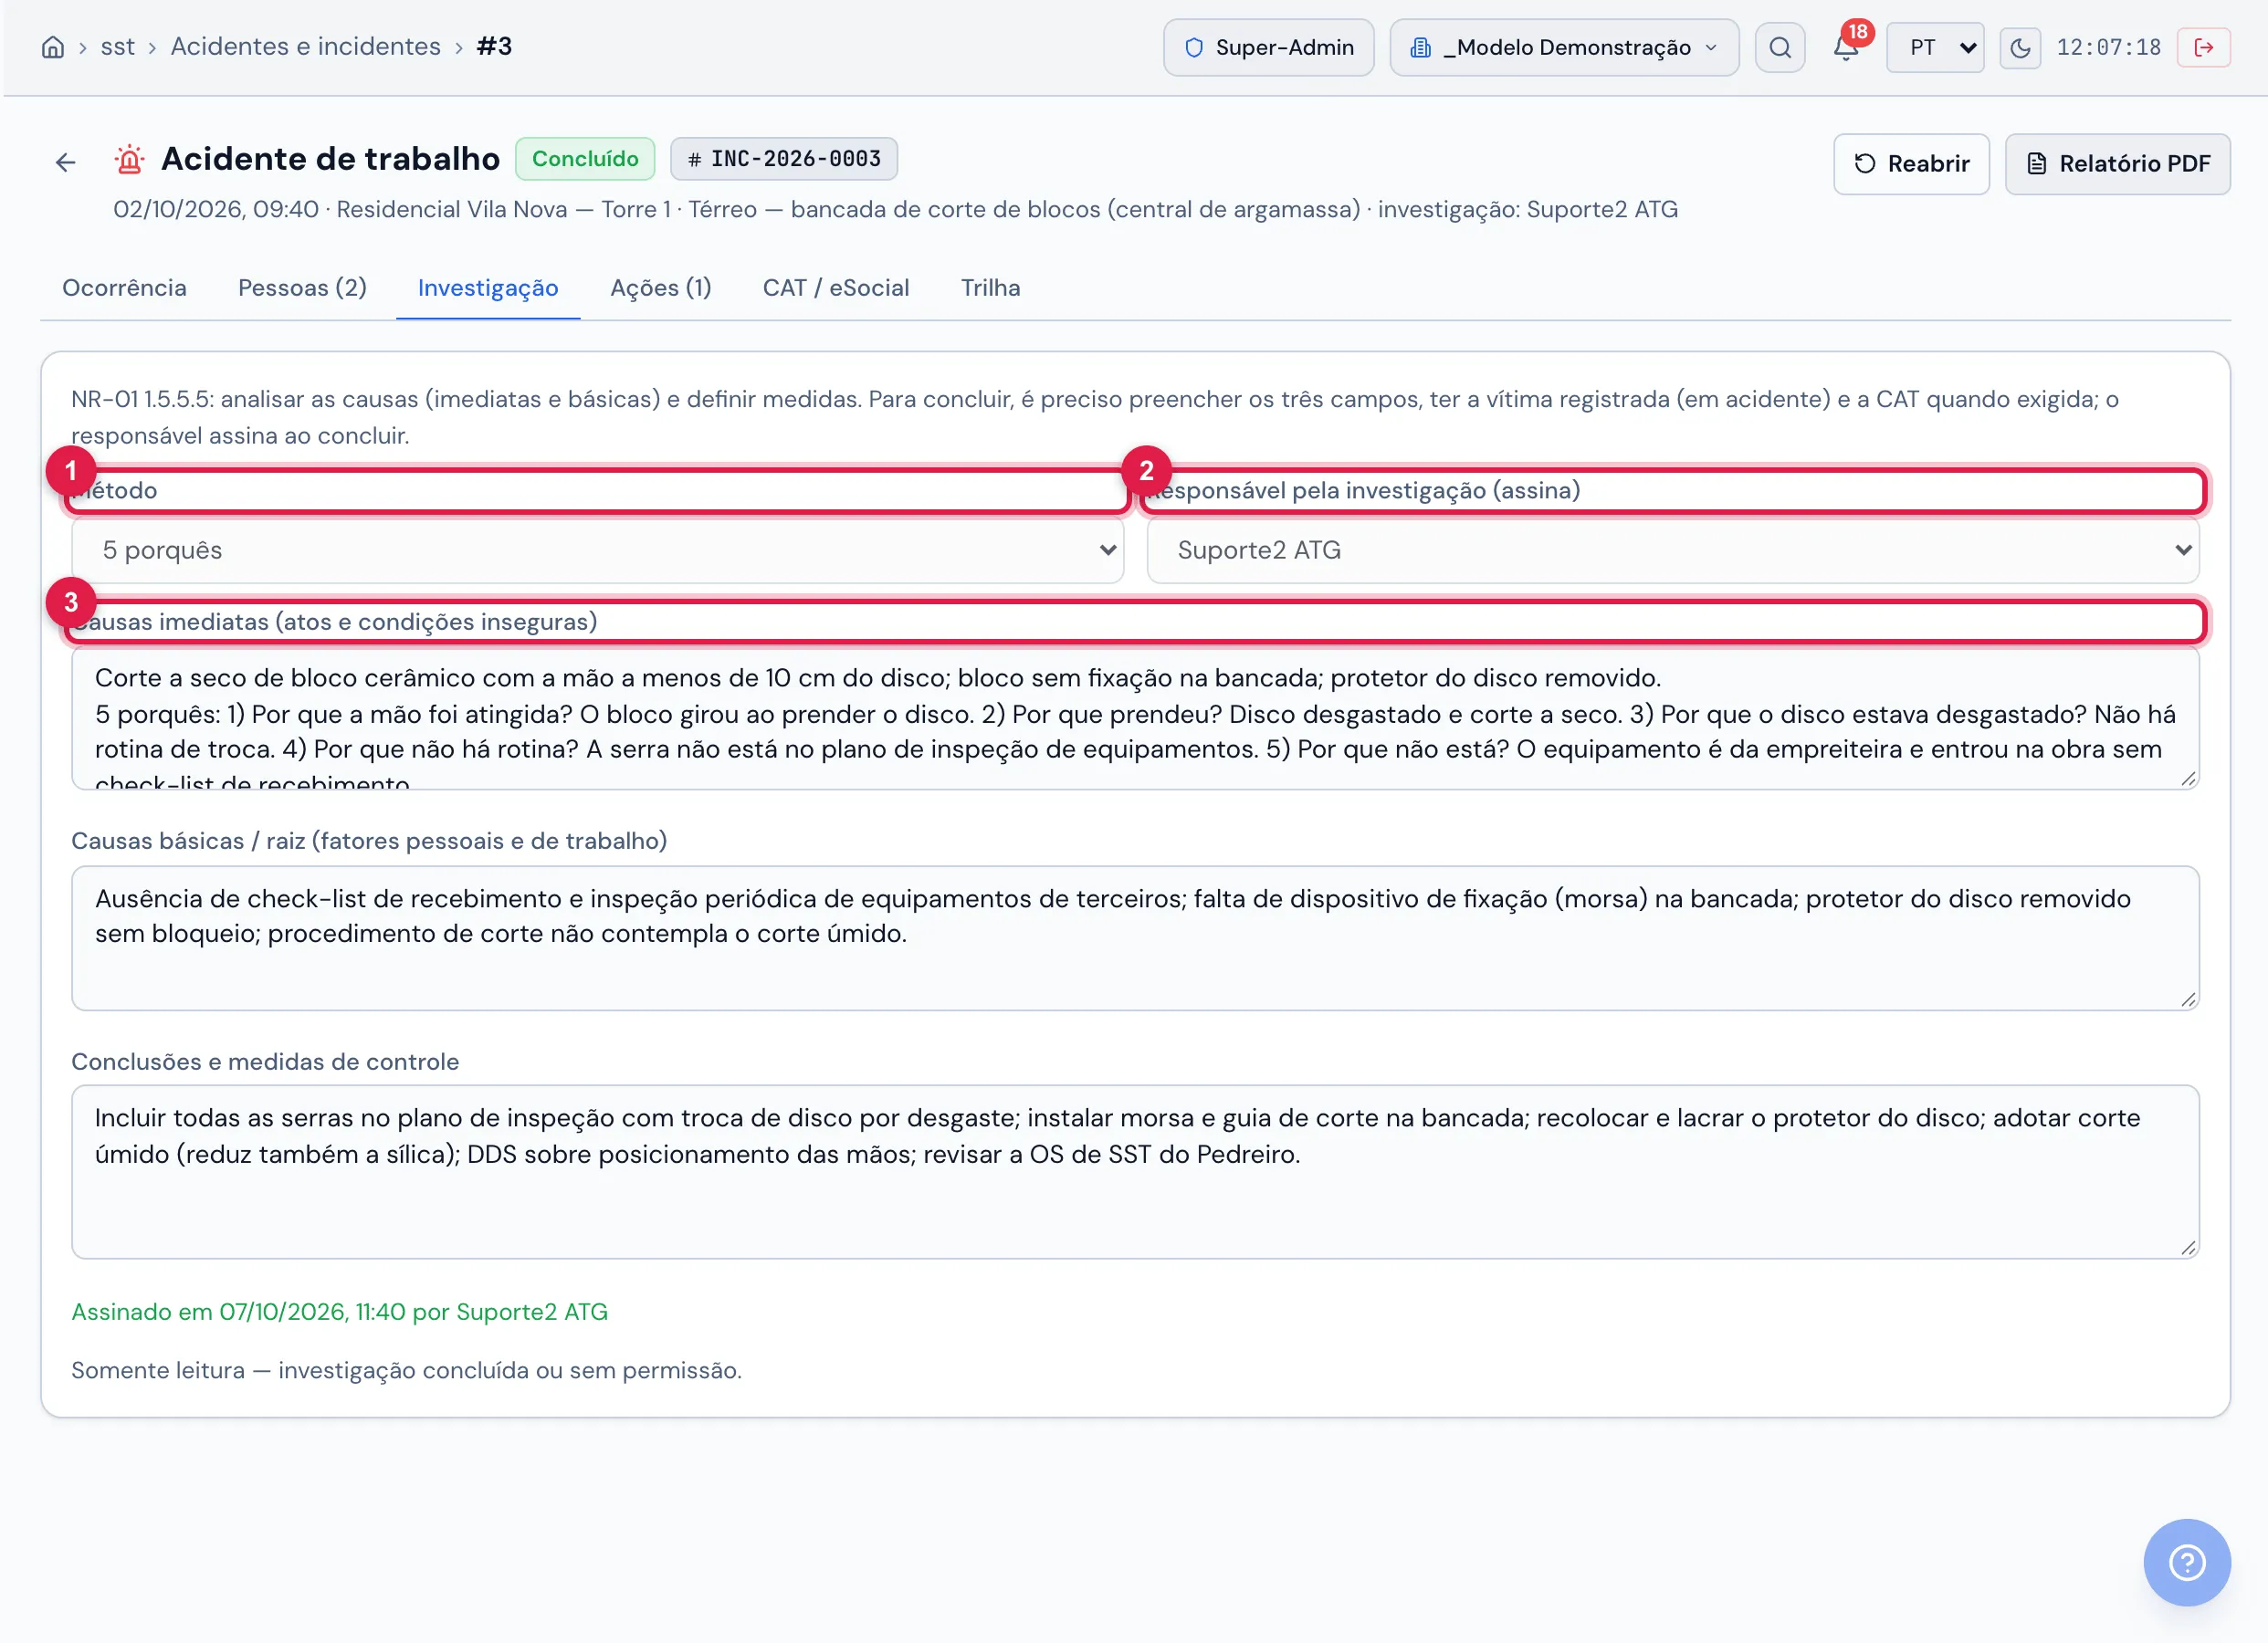This screenshot has height=1643, width=2268.
Task: Open the CAT / eSocial tab
Action: [x=836, y=288]
